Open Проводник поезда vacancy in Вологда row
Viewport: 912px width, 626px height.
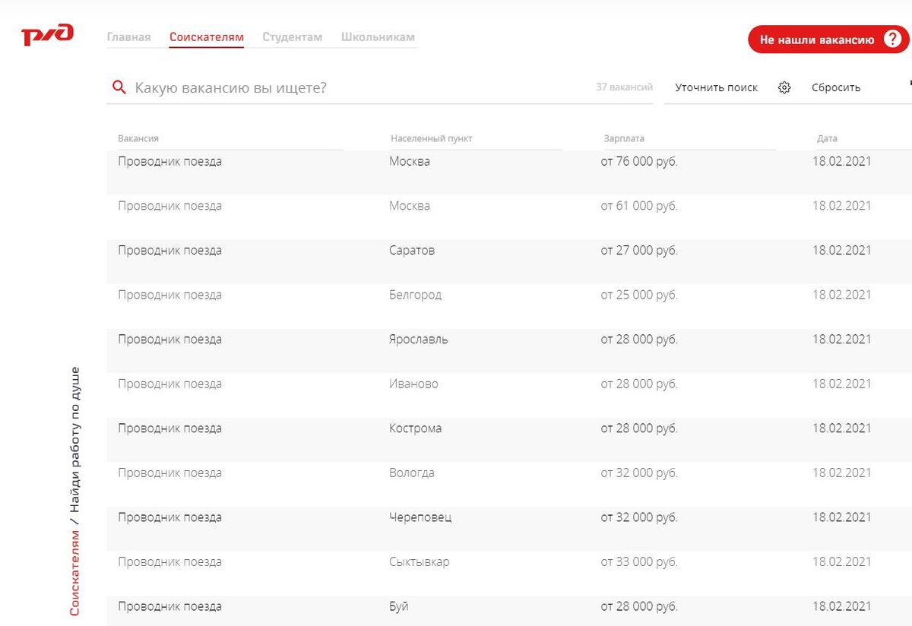169,473
